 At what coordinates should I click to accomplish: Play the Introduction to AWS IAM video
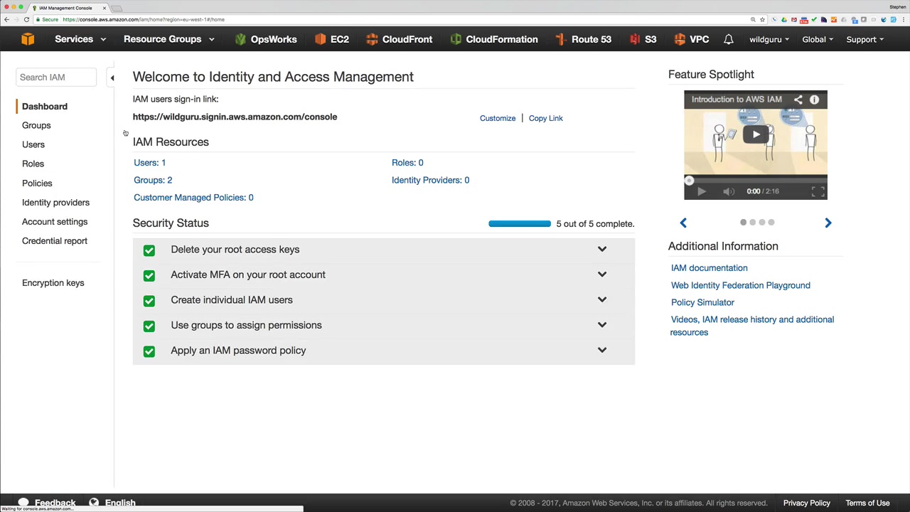[756, 134]
